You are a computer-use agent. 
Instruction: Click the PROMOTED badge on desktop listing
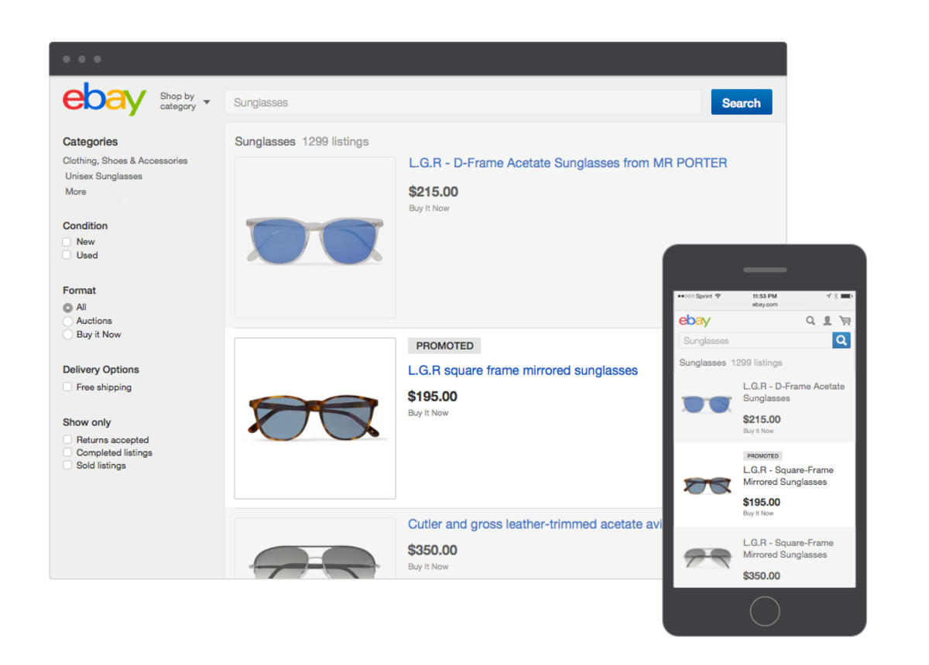point(444,346)
